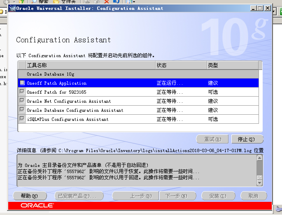Toggle the Oneoff Patch Application checkbox

click(x=22, y=83)
